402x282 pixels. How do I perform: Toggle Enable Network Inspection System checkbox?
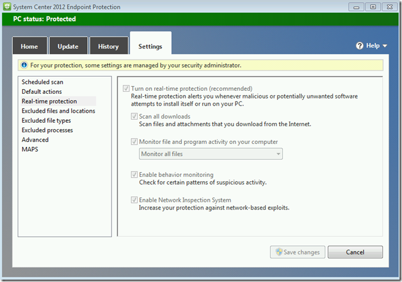click(134, 200)
